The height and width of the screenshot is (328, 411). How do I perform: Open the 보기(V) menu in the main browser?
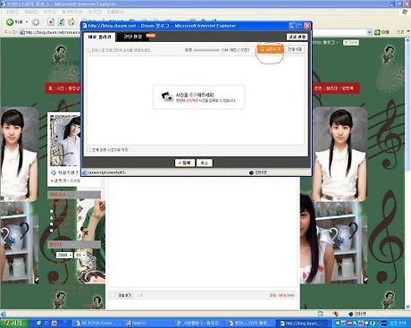click(x=49, y=12)
